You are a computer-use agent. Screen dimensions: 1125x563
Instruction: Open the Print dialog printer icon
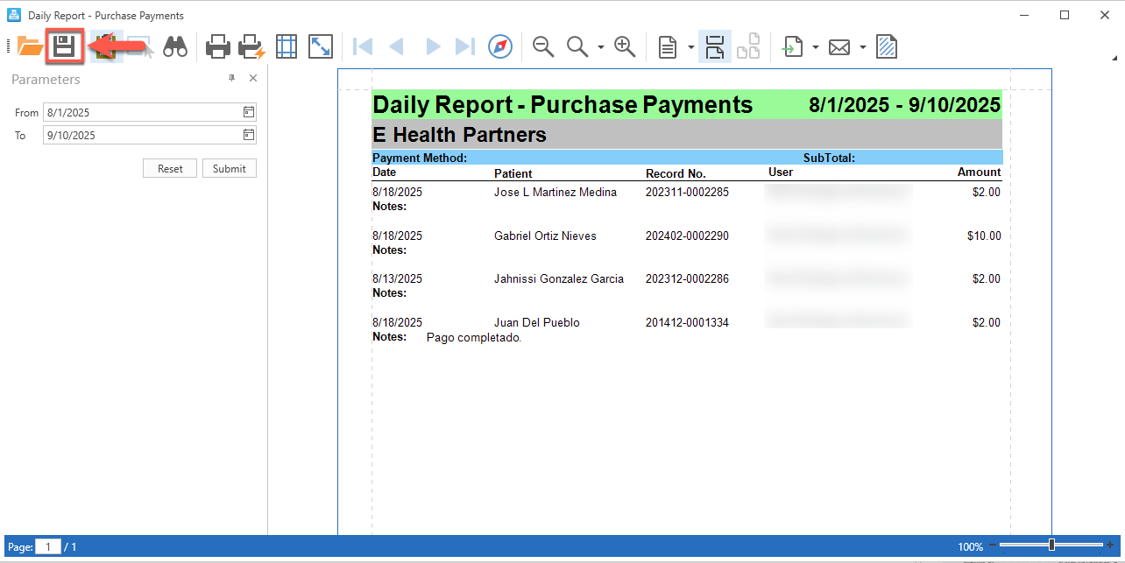[x=218, y=46]
